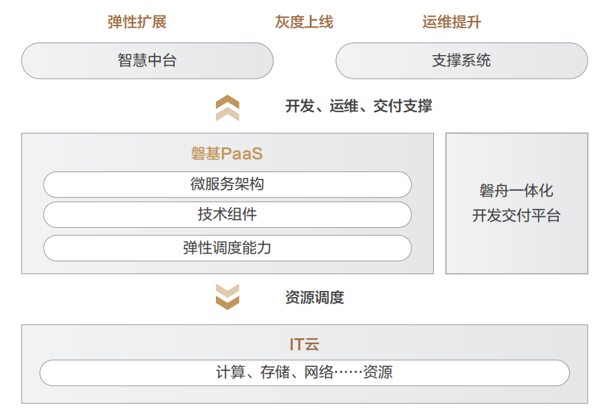Click the 智慧中台 button
Image resolution: width=604 pixels, height=418 pixels.
coord(148,60)
